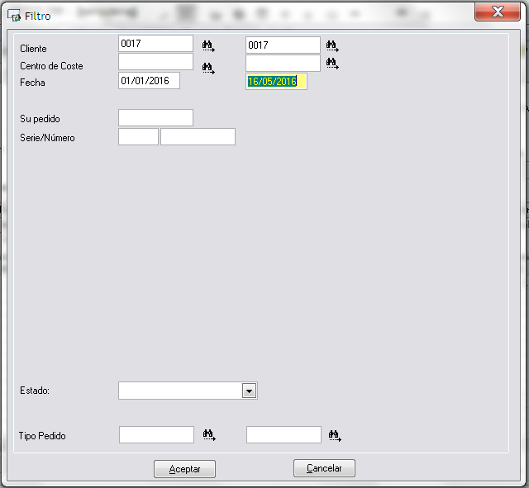This screenshot has height=488, width=529.
Task: Search cost center for second Centro de Coste field
Action: (332, 64)
